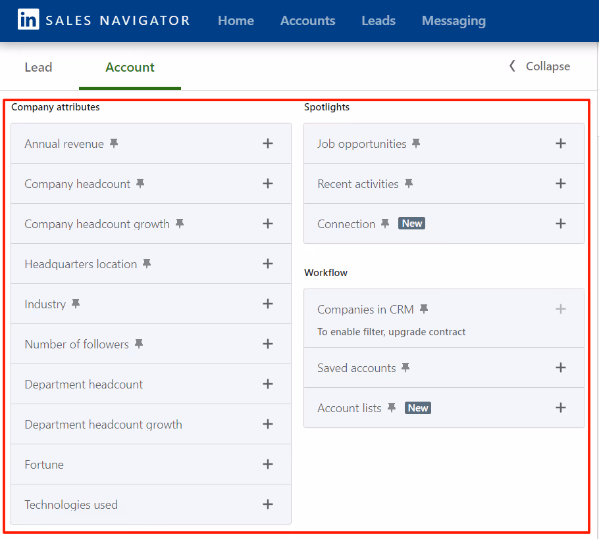599x539 pixels.
Task: Click the pin icon beside Annual revenue
Action: pyautogui.click(x=113, y=142)
